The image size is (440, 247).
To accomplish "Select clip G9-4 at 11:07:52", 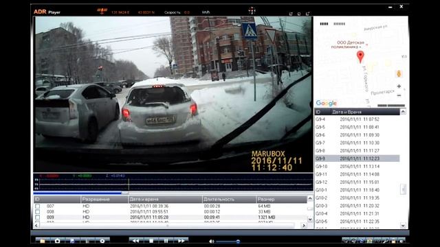I will click(357, 119).
